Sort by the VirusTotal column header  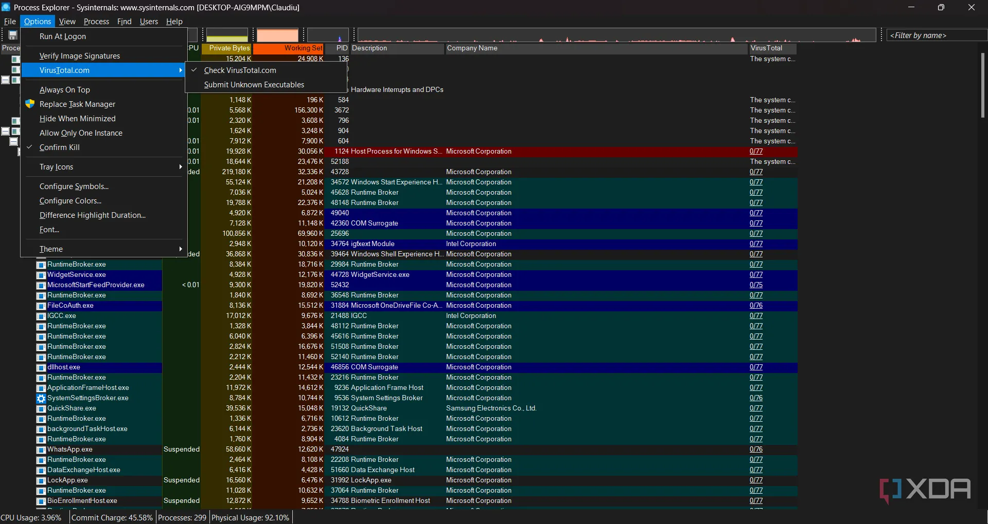coord(772,48)
